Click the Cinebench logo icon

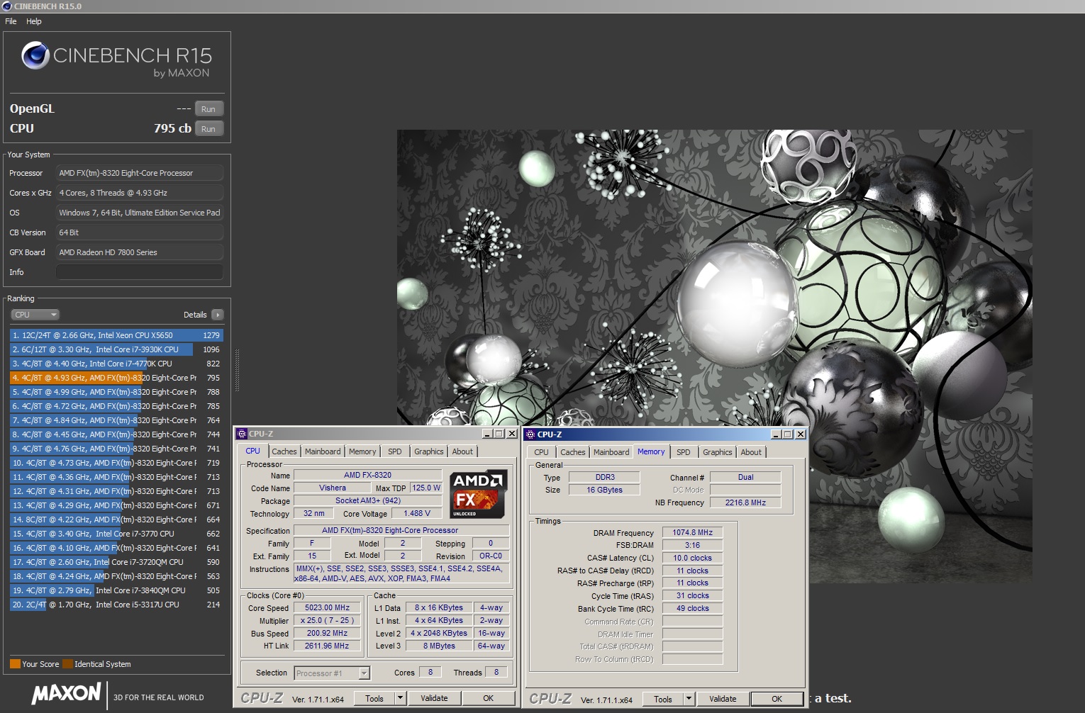tap(35, 55)
